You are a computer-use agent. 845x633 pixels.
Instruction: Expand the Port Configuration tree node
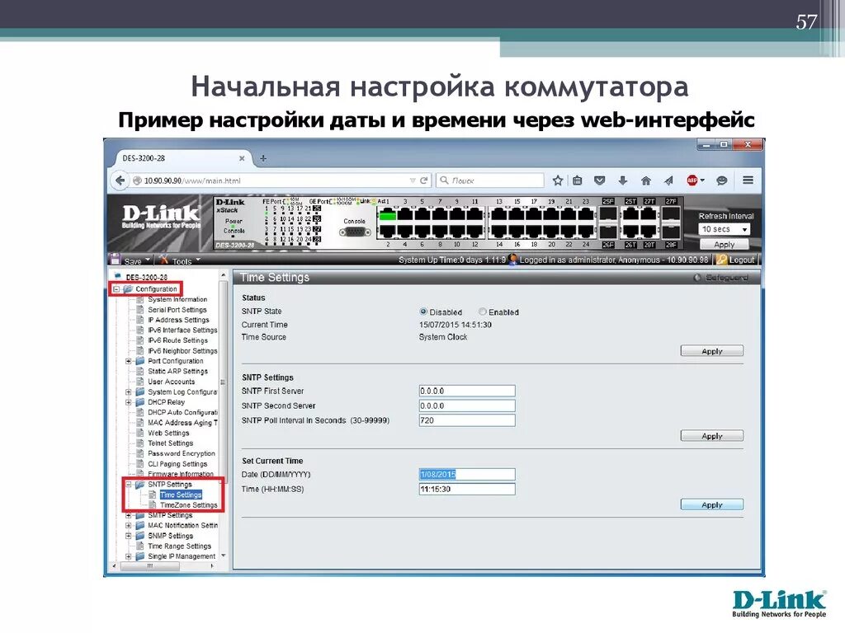pos(128,361)
